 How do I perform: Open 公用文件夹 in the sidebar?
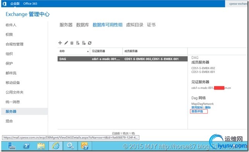(14, 92)
